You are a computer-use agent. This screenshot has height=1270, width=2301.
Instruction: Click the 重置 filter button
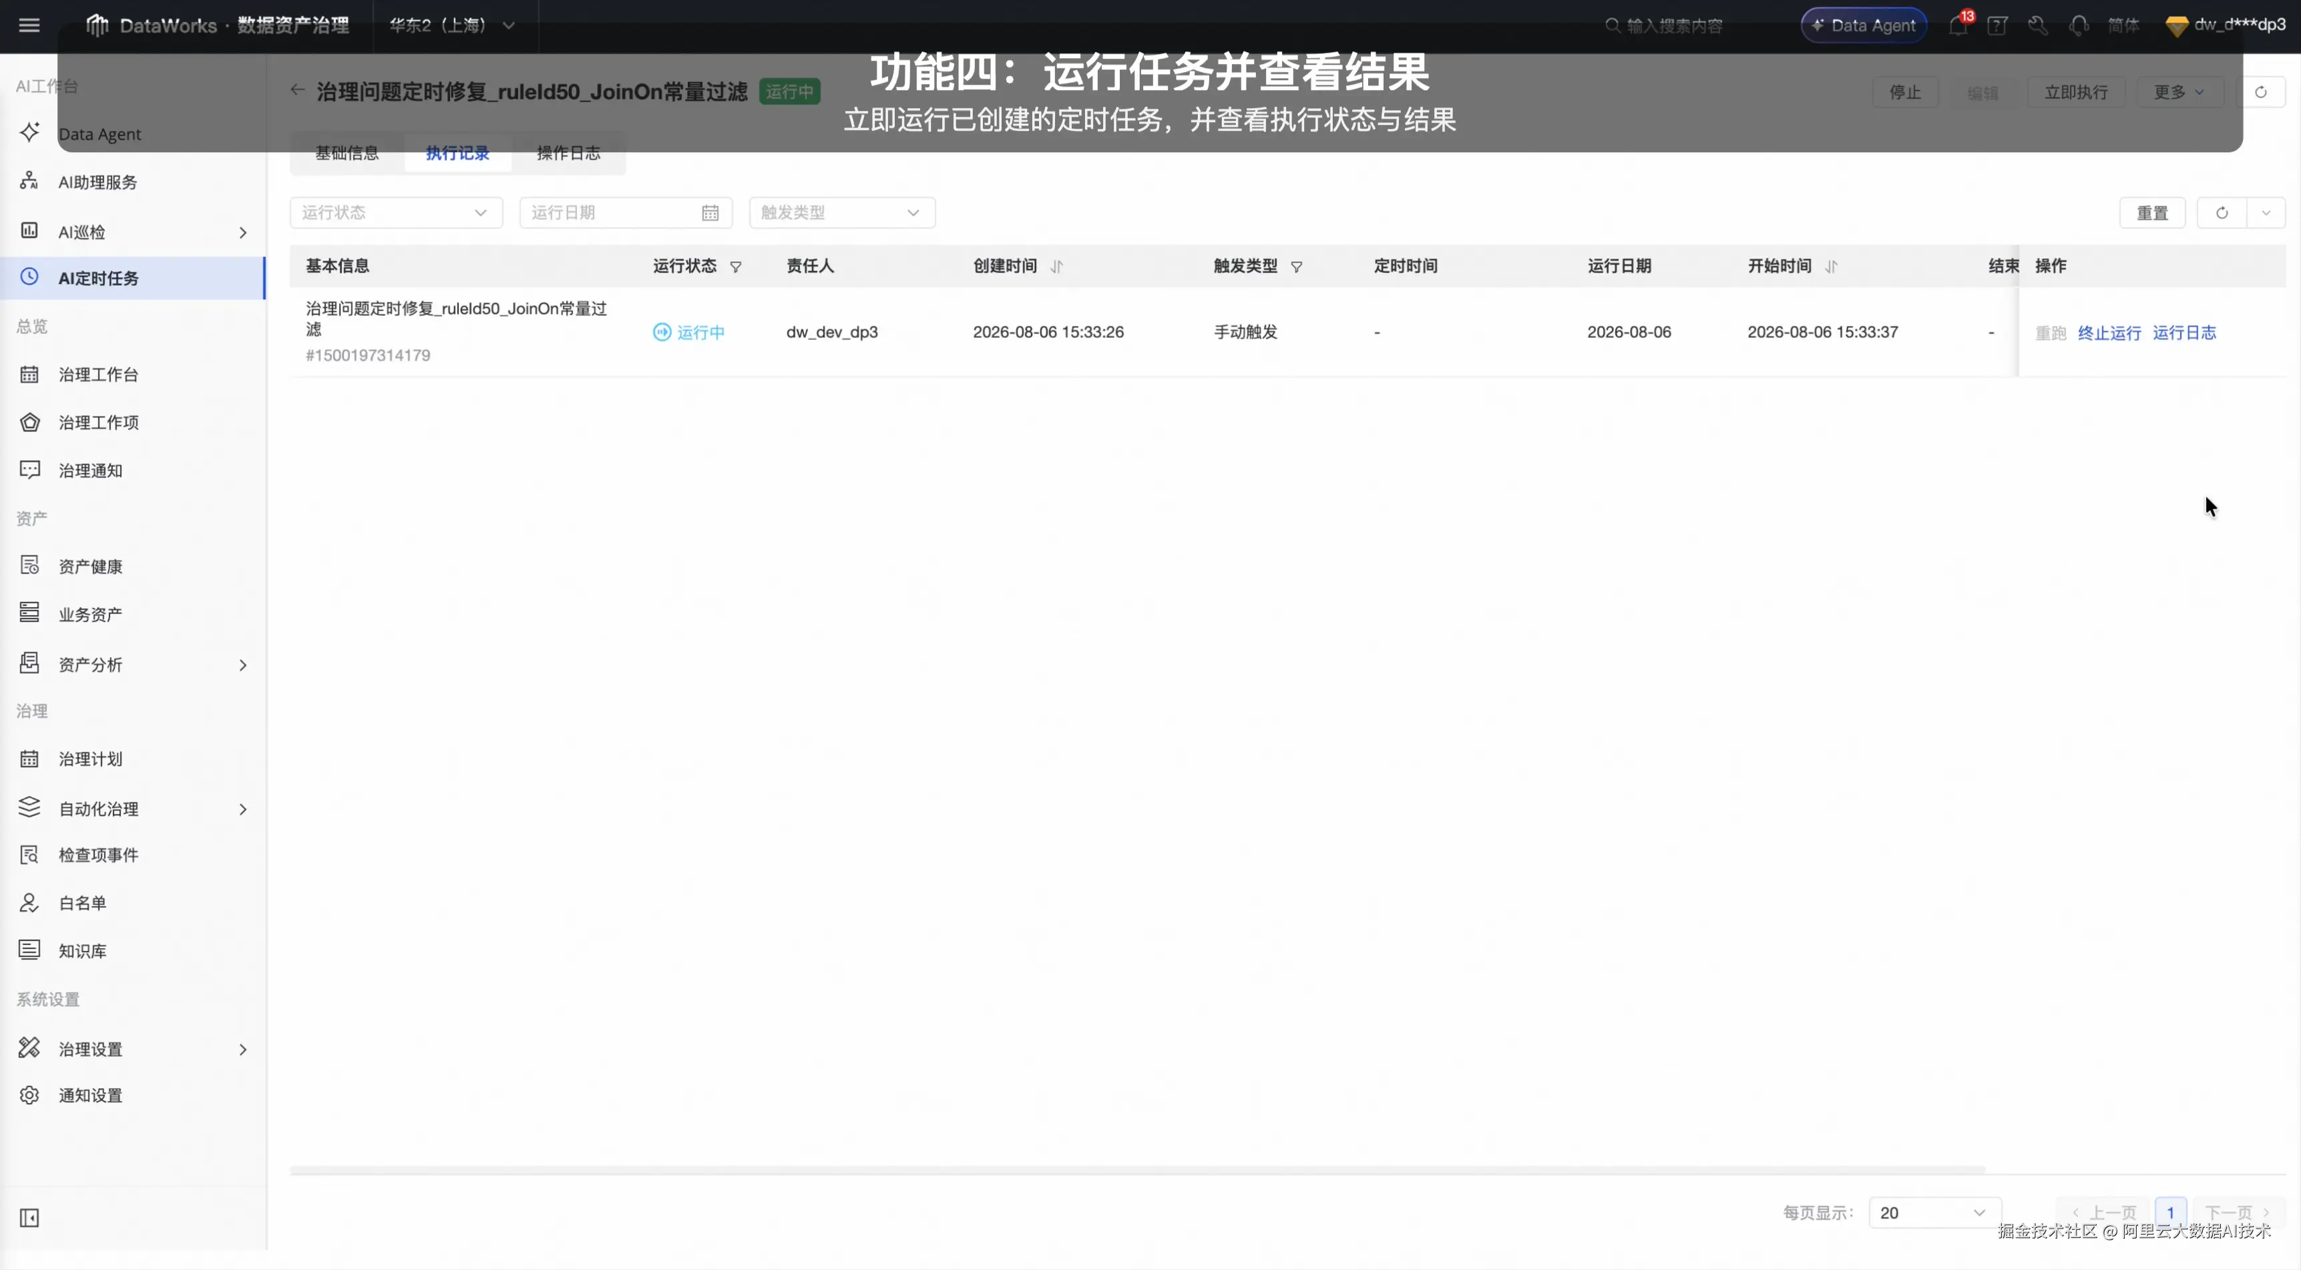click(x=2152, y=212)
